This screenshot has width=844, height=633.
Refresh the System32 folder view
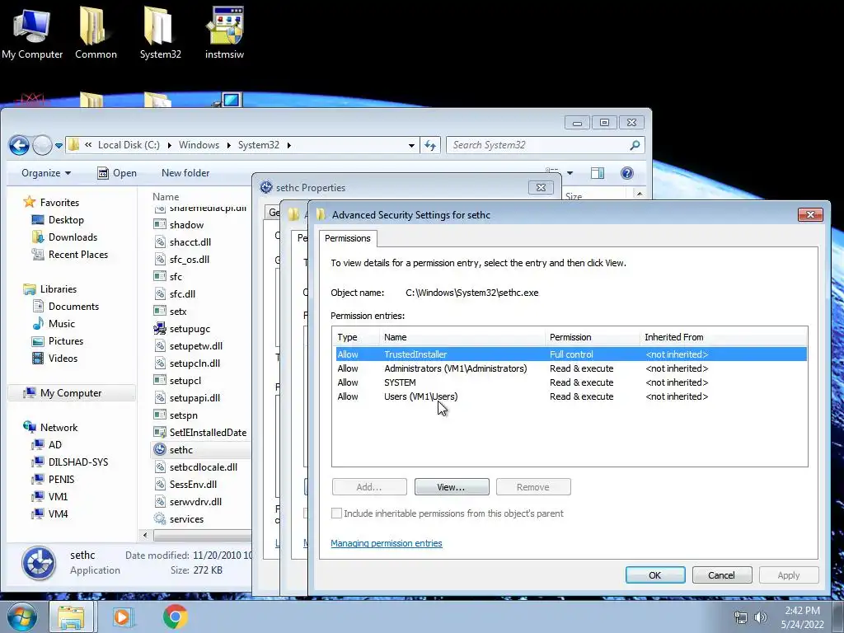pos(430,145)
